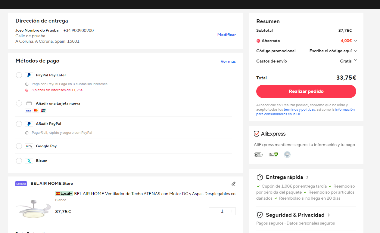Click the info icon beside Paga fácil text

(27, 133)
